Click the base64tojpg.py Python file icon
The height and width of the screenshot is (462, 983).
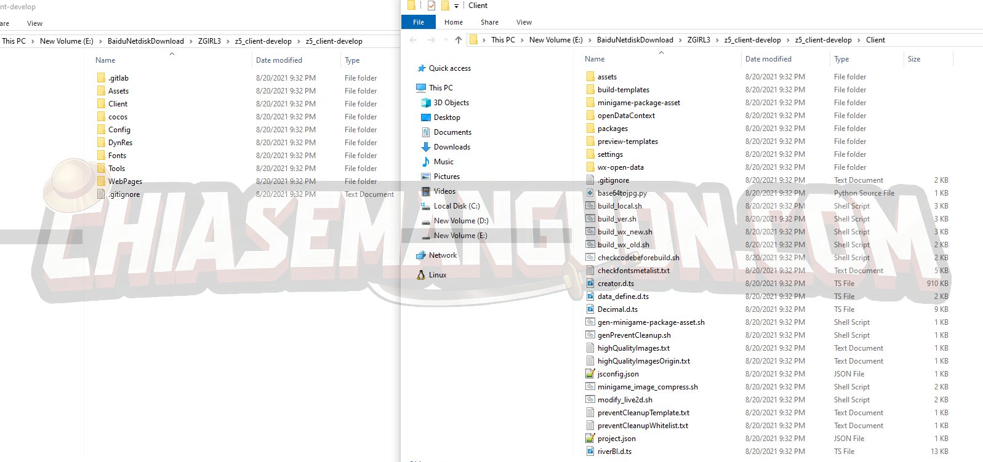[590, 193]
